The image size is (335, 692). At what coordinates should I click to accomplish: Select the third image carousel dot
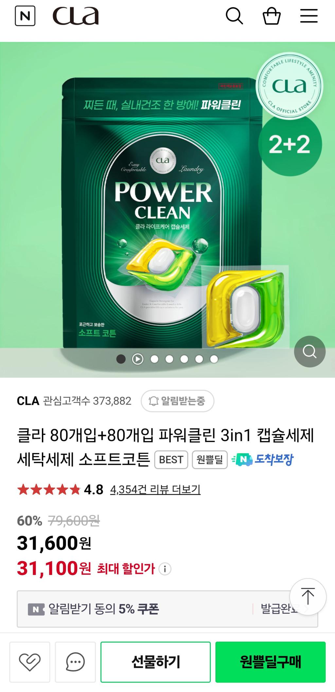click(x=154, y=359)
